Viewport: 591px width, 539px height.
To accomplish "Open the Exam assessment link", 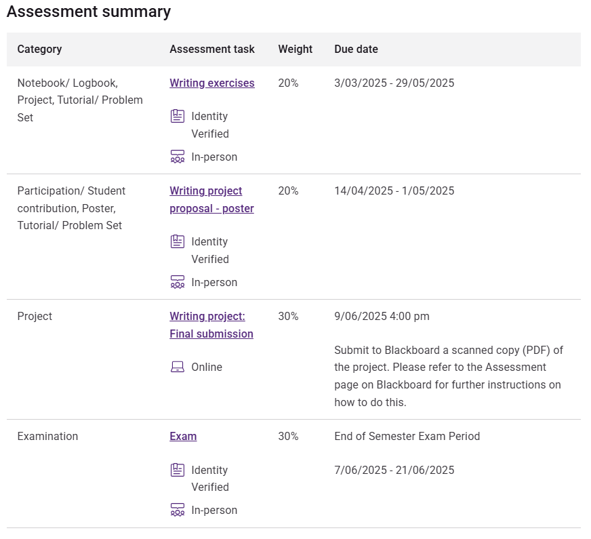I will coord(183,437).
